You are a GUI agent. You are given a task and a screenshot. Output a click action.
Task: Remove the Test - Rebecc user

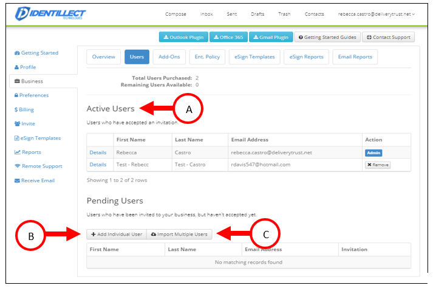click(x=377, y=165)
